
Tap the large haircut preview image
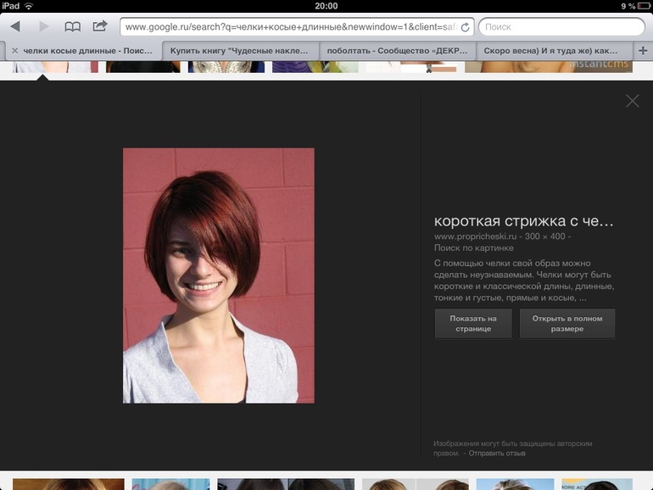219,276
